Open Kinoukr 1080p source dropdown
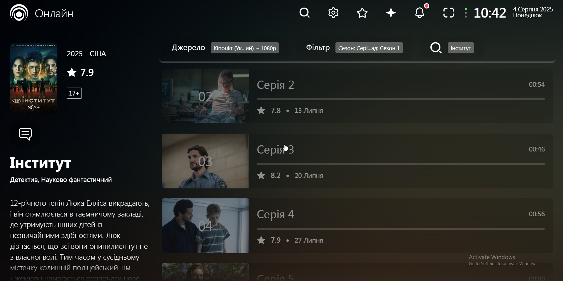Screen dimensions: 563x281 (x=245, y=48)
